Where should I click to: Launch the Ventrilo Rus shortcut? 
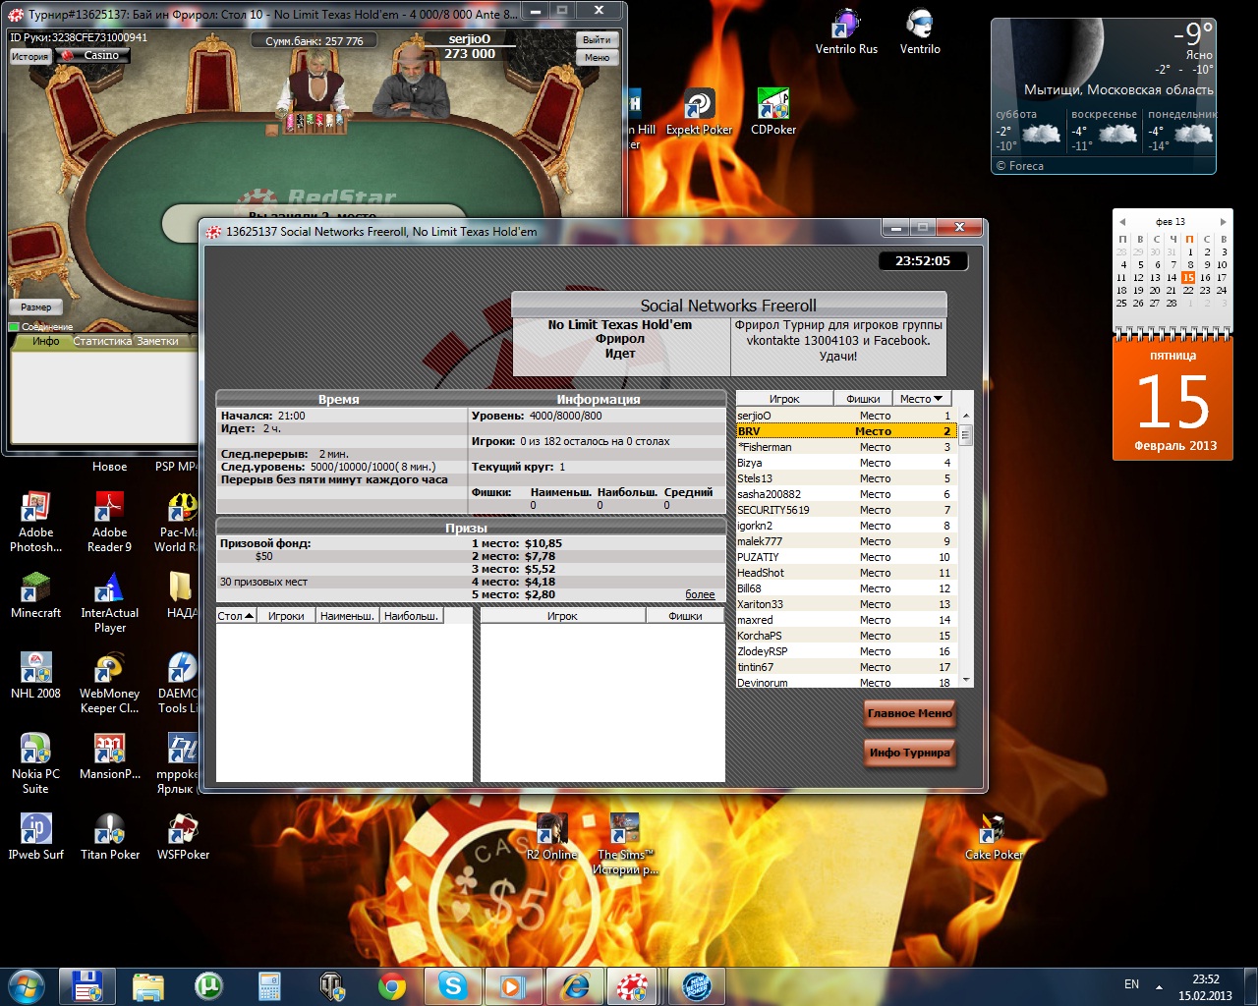pos(846,27)
